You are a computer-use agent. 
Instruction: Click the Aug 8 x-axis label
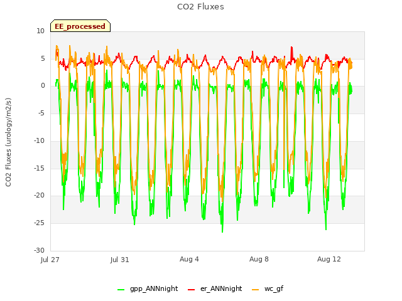pos(259,259)
